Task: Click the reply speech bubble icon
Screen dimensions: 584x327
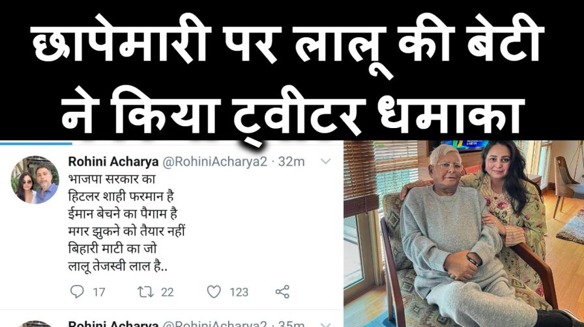Action: point(77,292)
